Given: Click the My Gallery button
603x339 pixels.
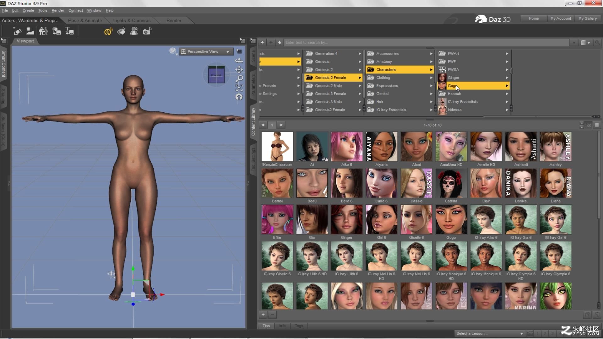Looking at the screenshot, I should click(x=587, y=19).
